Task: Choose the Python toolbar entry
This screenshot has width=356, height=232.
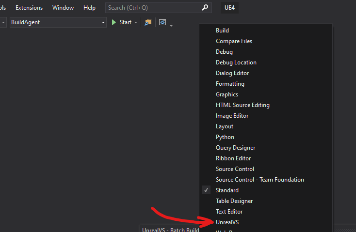Action: pyautogui.click(x=225, y=137)
